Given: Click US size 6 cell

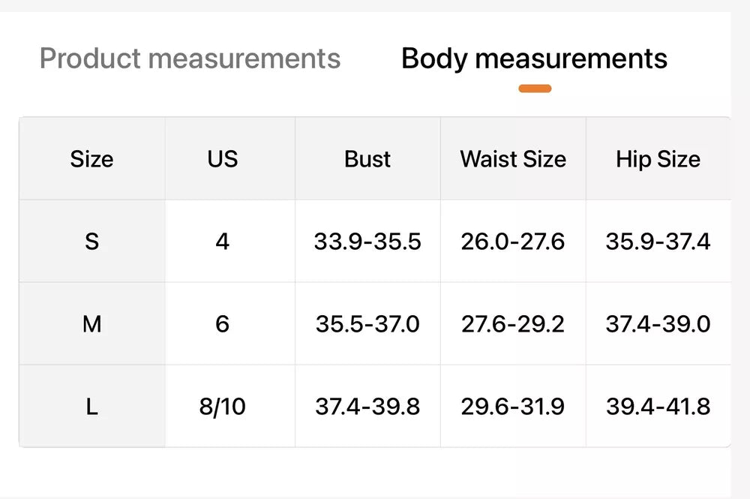Looking at the screenshot, I should [x=223, y=324].
